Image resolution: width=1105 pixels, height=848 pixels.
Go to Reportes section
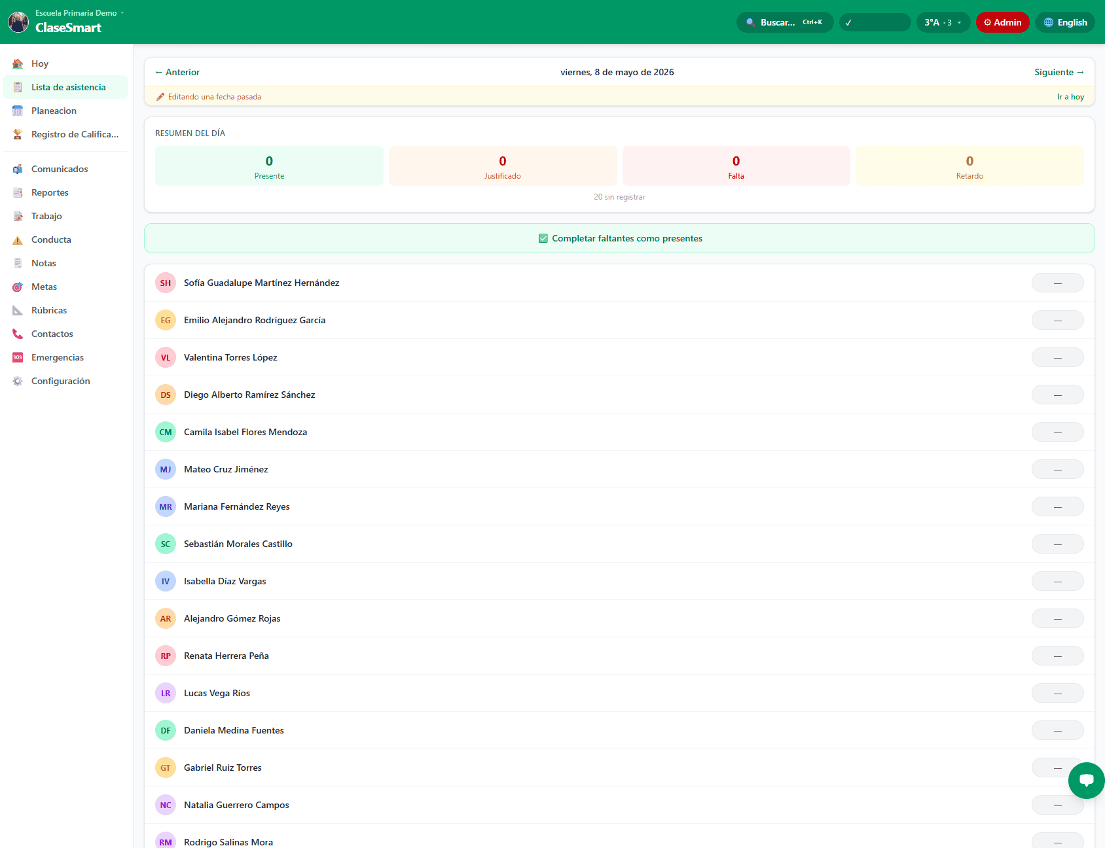click(x=65, y=192)
